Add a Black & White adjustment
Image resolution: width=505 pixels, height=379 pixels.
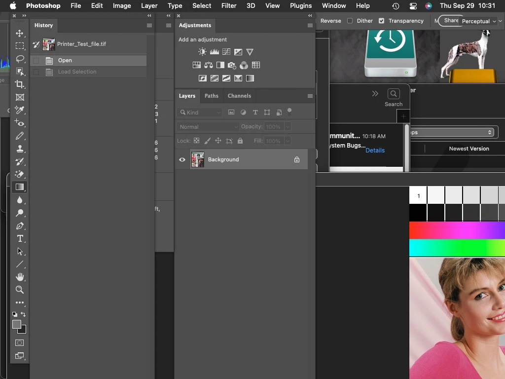pyautogui.click(x=220, y=65)
